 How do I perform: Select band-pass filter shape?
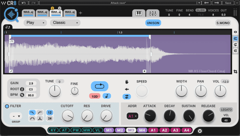[32, 118]
